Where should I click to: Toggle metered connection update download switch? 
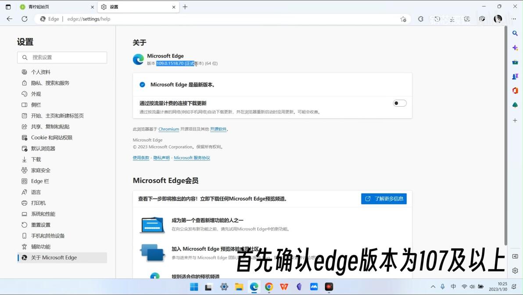pos(400,103)
